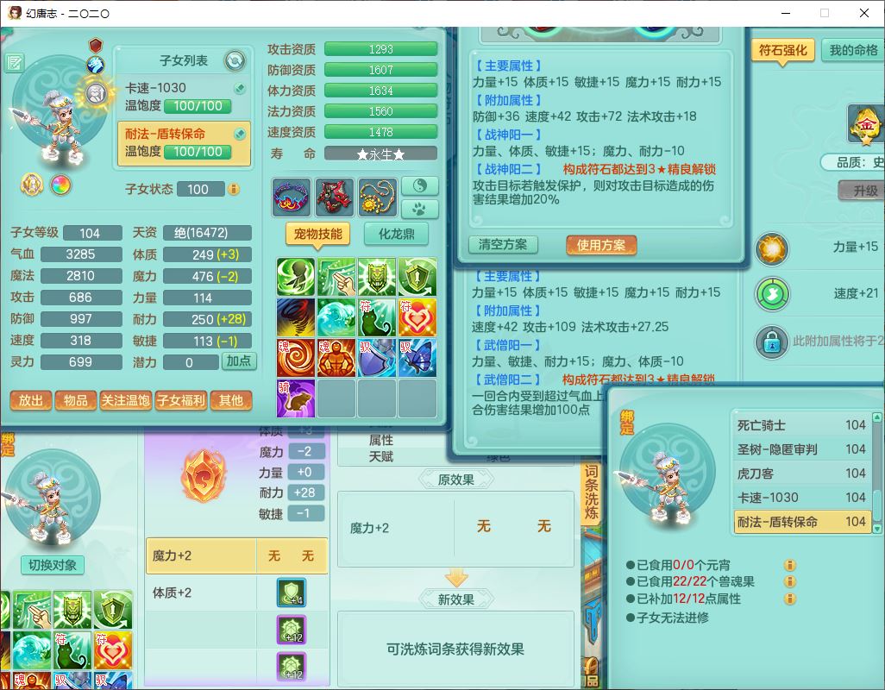Click the orange orb rune slot 力量+15
The width and height of the screenshot is (885, 690).
[772, 248]
